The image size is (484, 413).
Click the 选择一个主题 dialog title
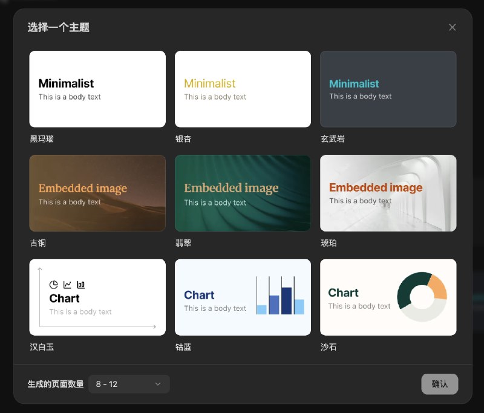click(x=59, y=27)
